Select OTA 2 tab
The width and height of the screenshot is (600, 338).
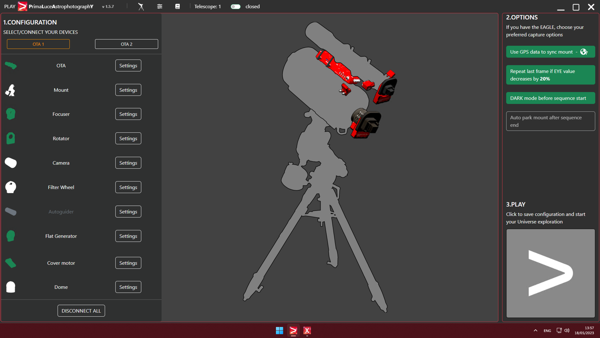[x=127, y=44]
